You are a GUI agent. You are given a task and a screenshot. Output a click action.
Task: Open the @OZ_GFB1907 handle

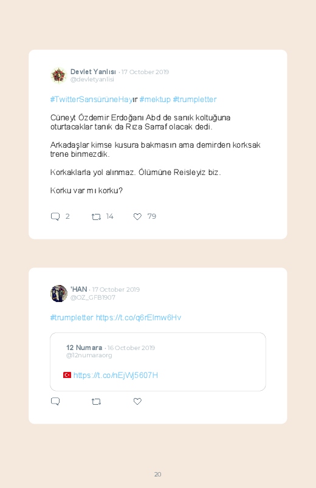[93, 298]
